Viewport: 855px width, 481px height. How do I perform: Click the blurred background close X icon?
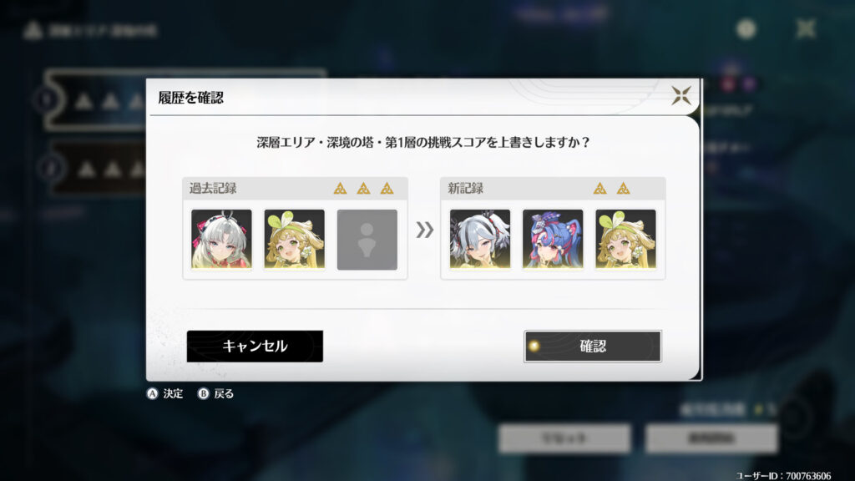(x=806, y=28)
